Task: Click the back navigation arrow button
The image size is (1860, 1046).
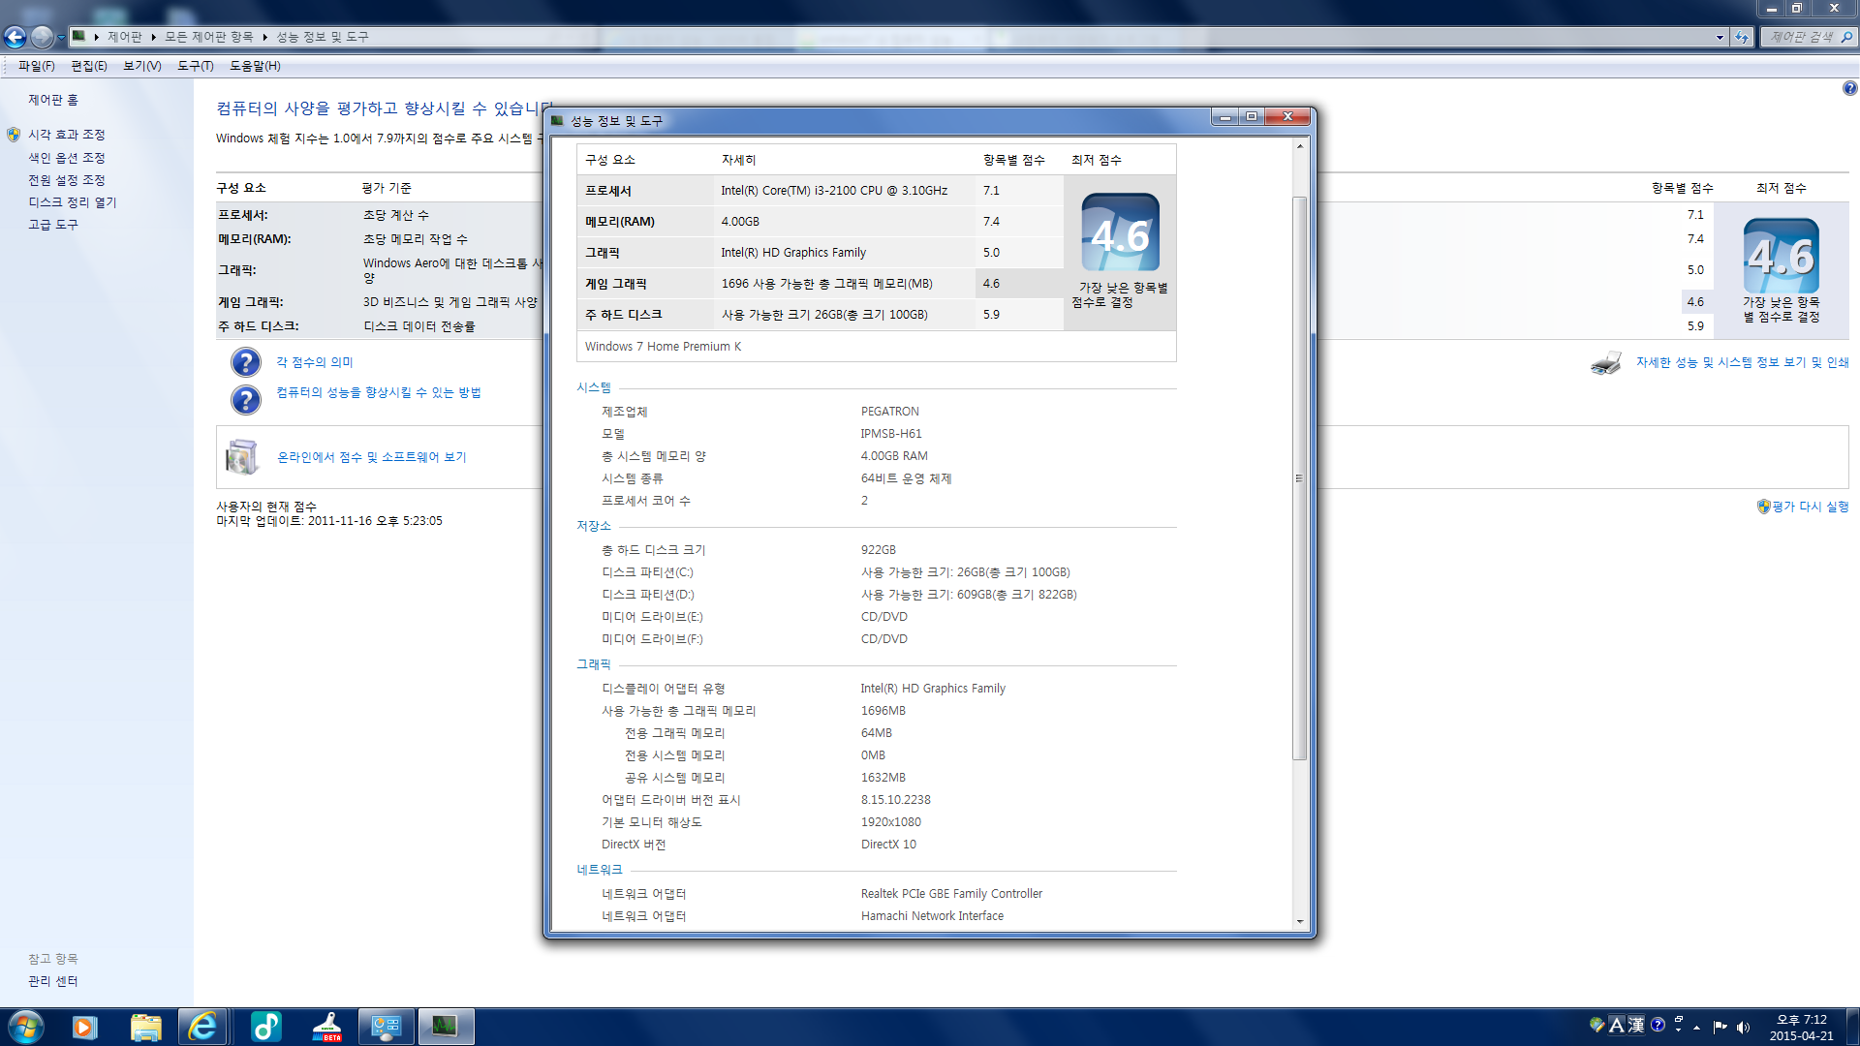Action: point(15,37)
